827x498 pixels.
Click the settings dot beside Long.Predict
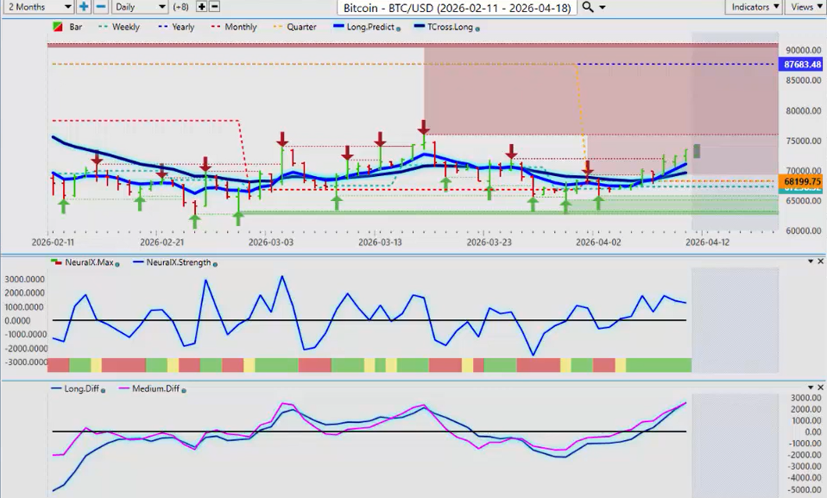pos(400,28)
